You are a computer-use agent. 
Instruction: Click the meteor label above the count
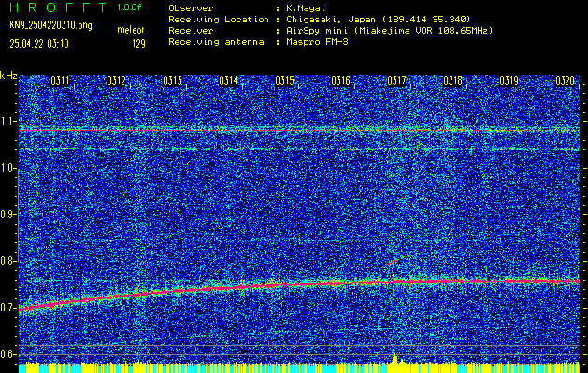131,30
